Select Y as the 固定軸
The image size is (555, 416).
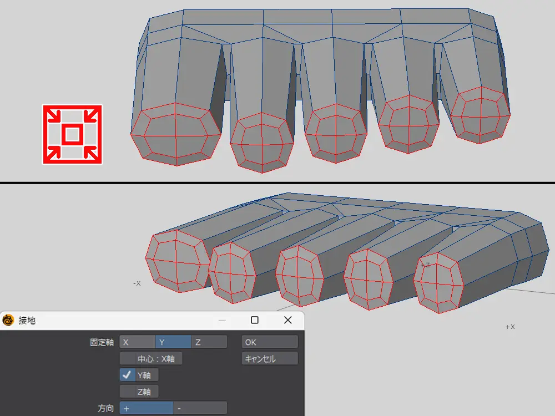click(173, 342)
